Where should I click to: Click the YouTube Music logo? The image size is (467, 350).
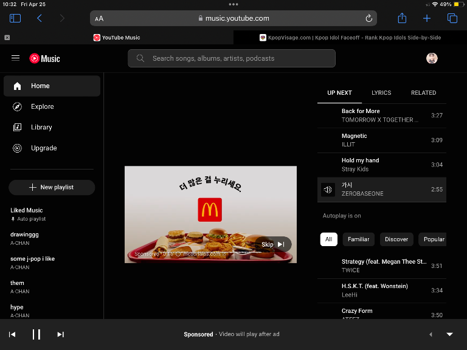tap(44, 58)
